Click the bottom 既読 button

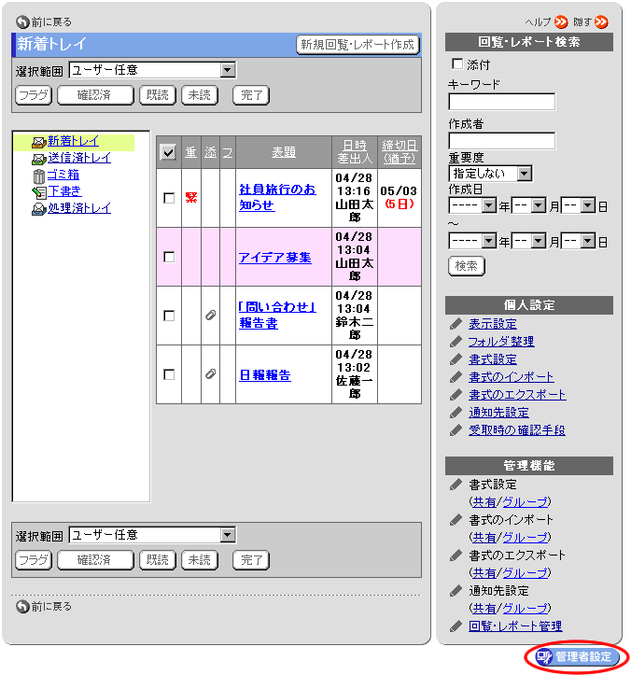(158, 560)
